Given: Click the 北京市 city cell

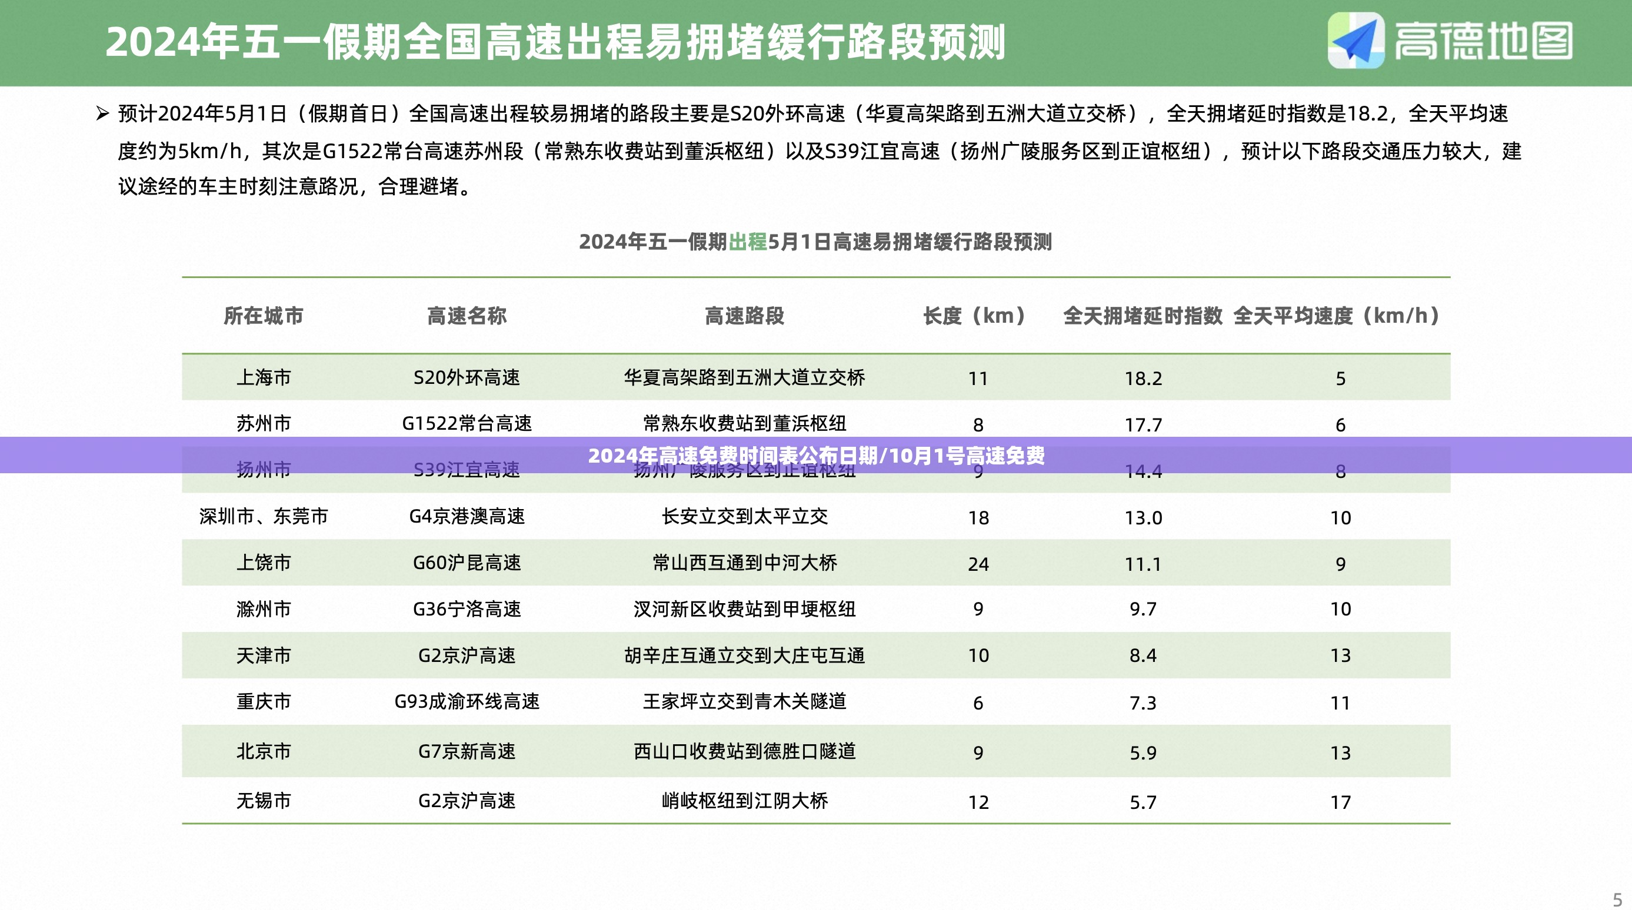Looking at the screenshot, I should (x=264, y=751).
